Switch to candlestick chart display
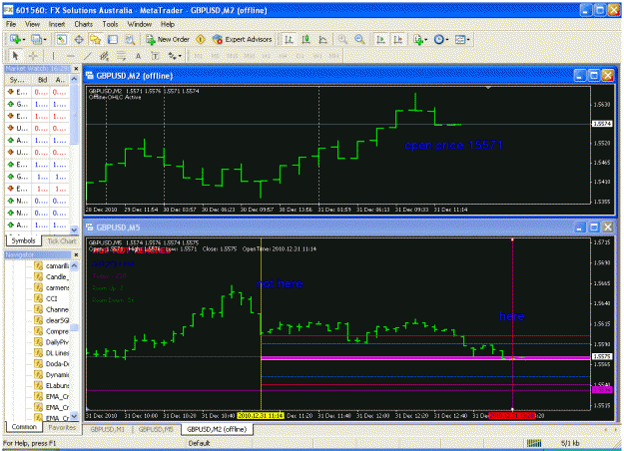Viewport: 624px width, 451px height. point(307,39)
